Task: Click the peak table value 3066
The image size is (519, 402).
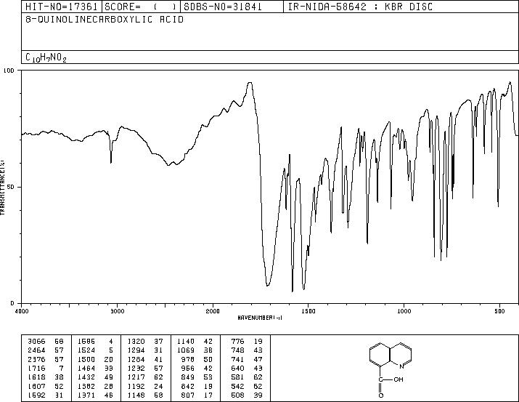Action: pos(36,341)
